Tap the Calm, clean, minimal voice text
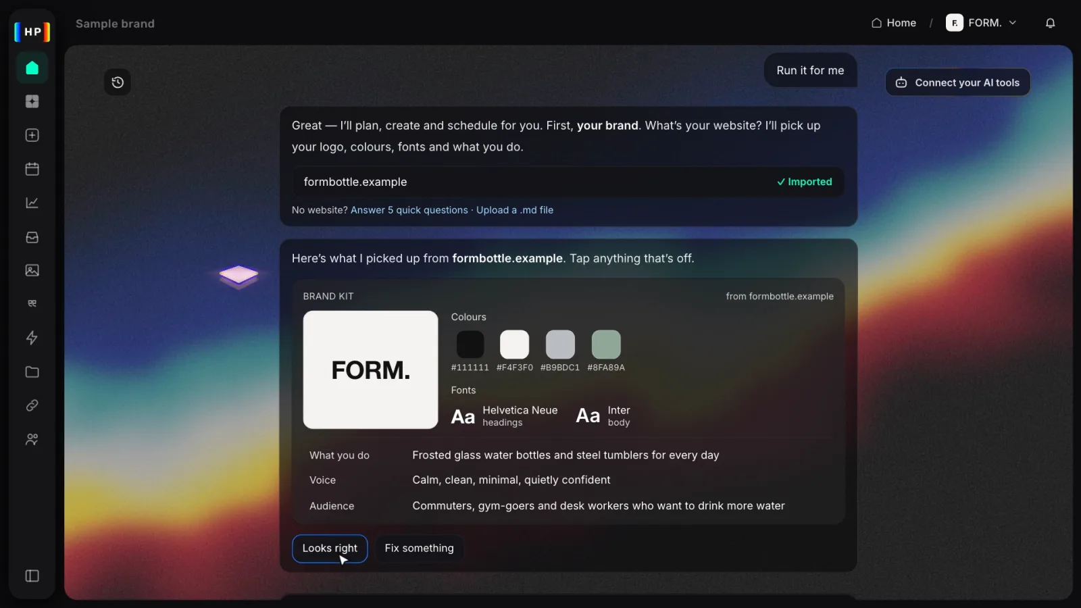1081x608 pixels. point(511,480)
